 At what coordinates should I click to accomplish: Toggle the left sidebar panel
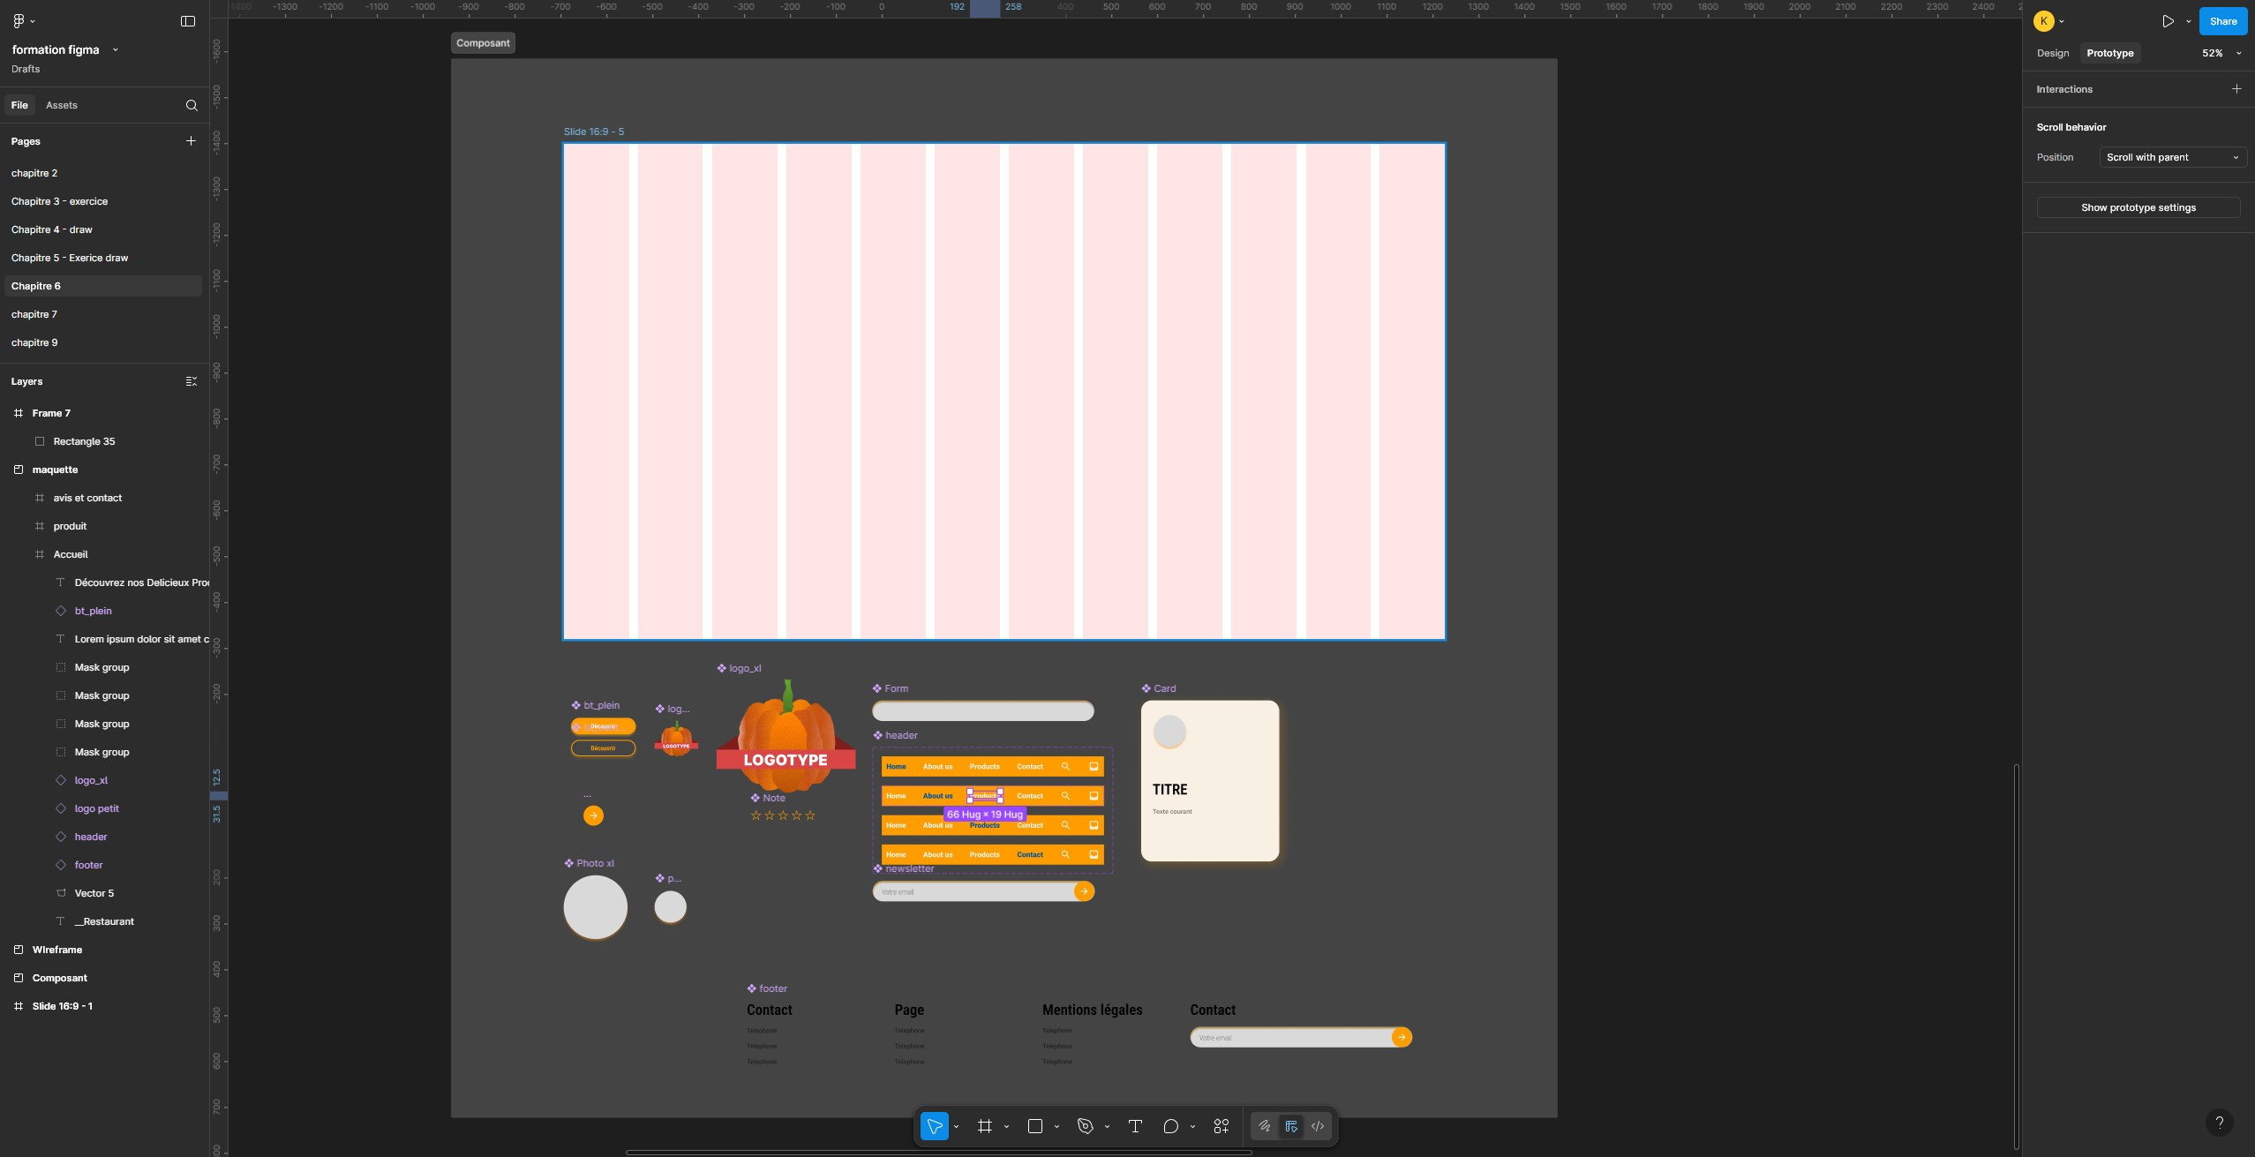pos(188,21)
